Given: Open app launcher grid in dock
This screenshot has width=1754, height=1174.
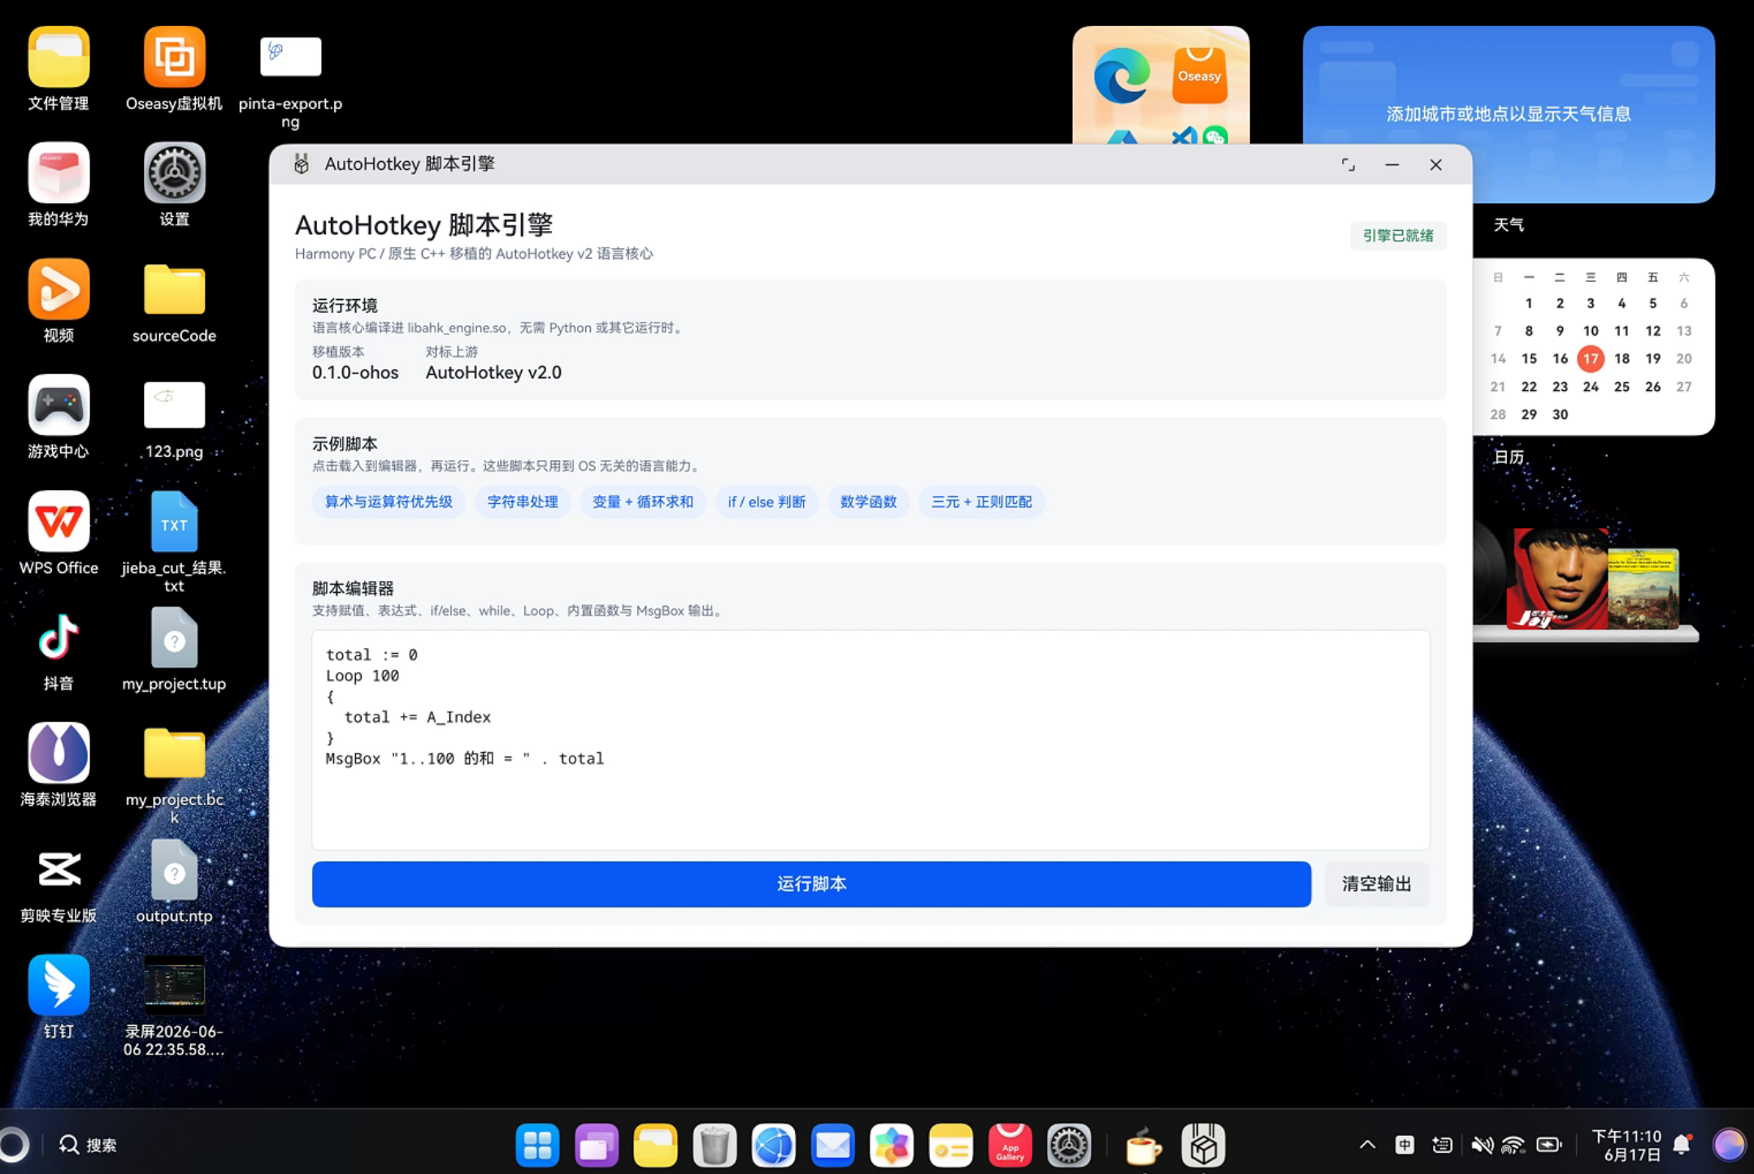Looking at the screenshot, I should [x=537, y=1145].
